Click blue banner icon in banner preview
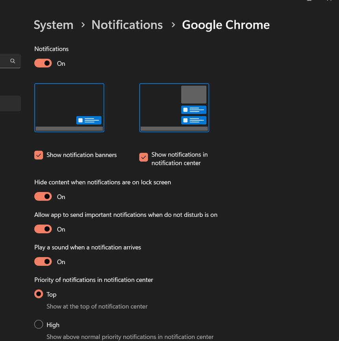The image size is (339, 341). click(x=89, y=120)
